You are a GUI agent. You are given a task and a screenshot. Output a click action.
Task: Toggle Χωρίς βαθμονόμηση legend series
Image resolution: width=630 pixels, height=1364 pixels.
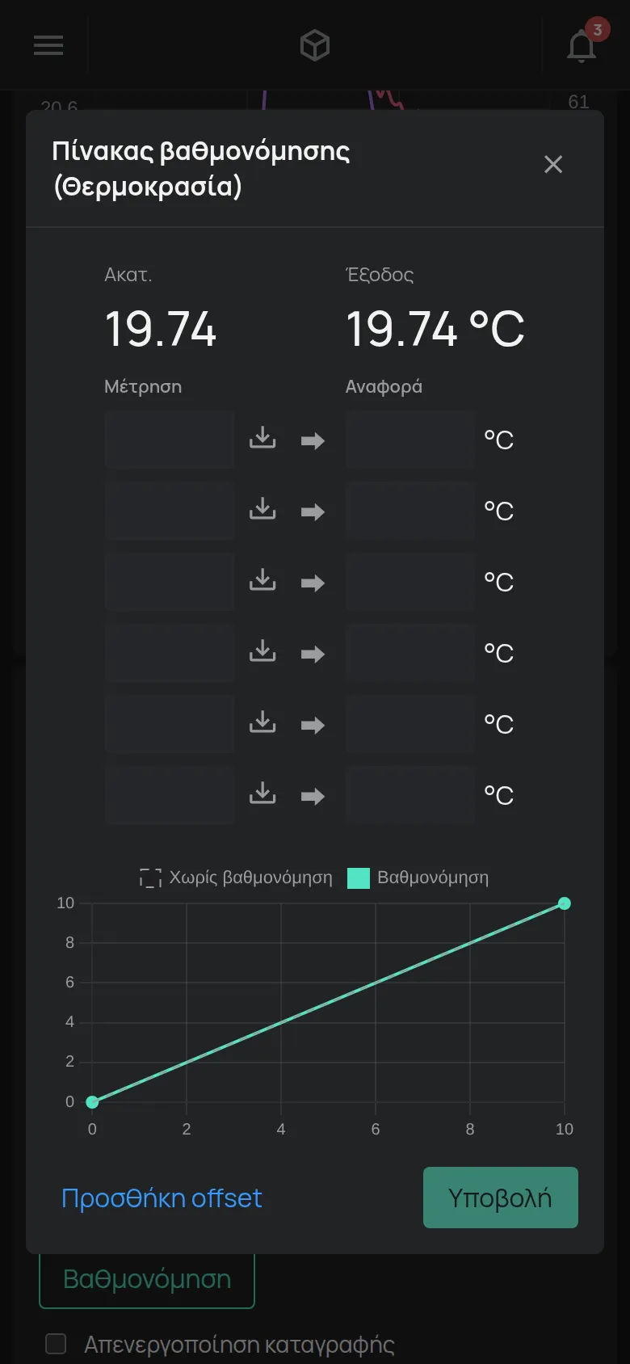pos(236,878)
